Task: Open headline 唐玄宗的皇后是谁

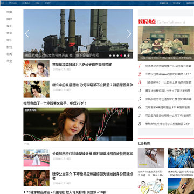Action: pyautogui.click(x=93, y=85)
